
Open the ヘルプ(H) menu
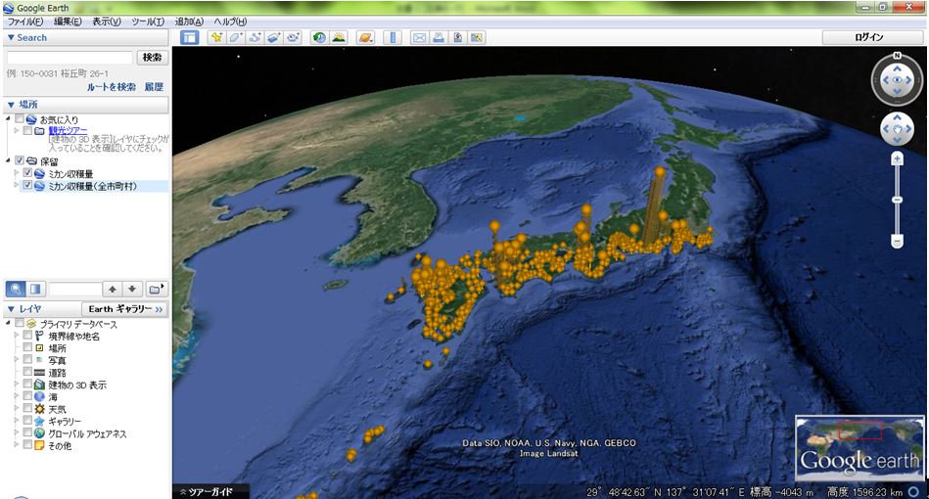[x=230, y=22]
